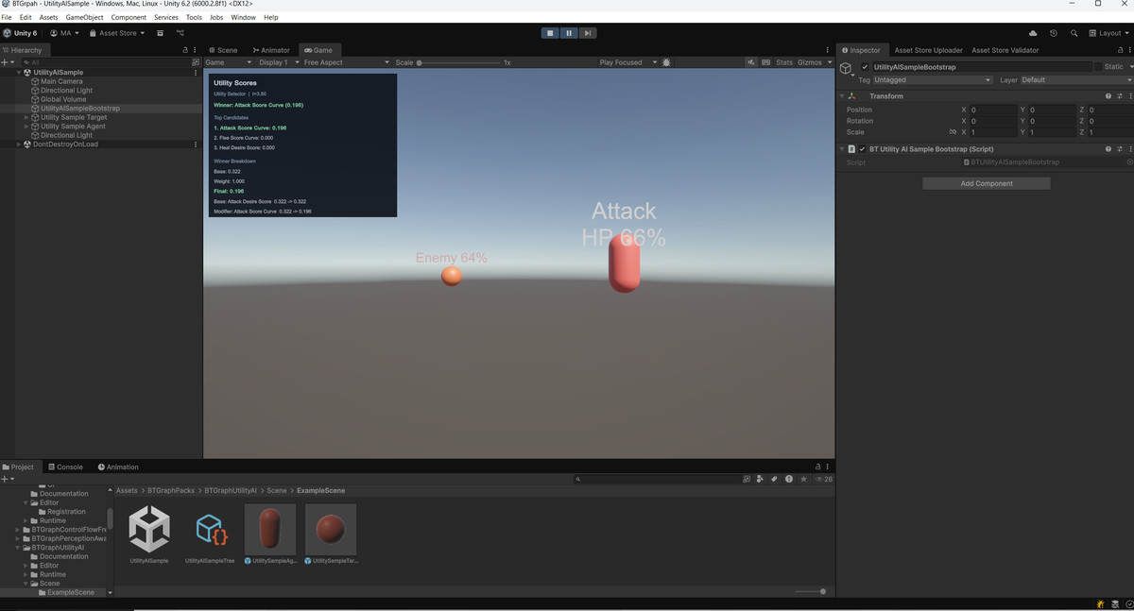Expand Utility Sample Agent in Hierarchy
The width and height of the screenshot is (1134, 611).
tap(26, 127)
